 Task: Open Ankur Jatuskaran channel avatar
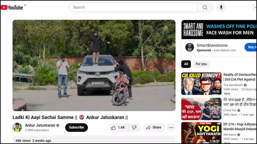point(17,127)
